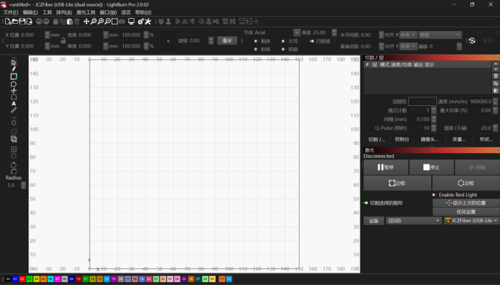Click the Preview monitor icon
This screenshot has height=285, width=500.
[131, 22]
